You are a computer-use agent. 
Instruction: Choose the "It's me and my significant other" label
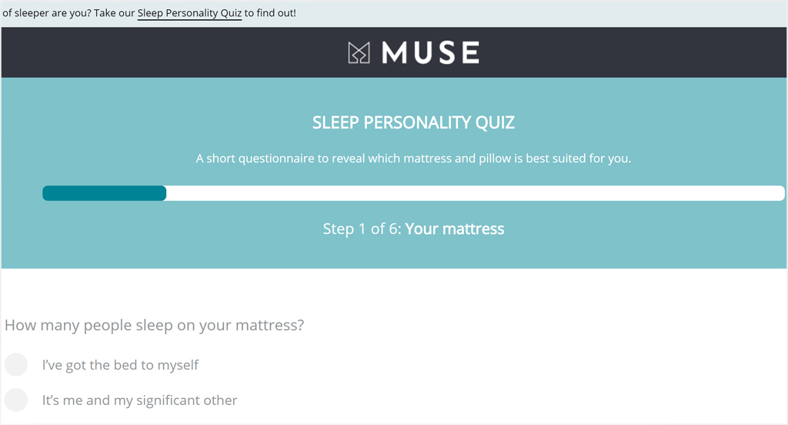coord(139,400)
